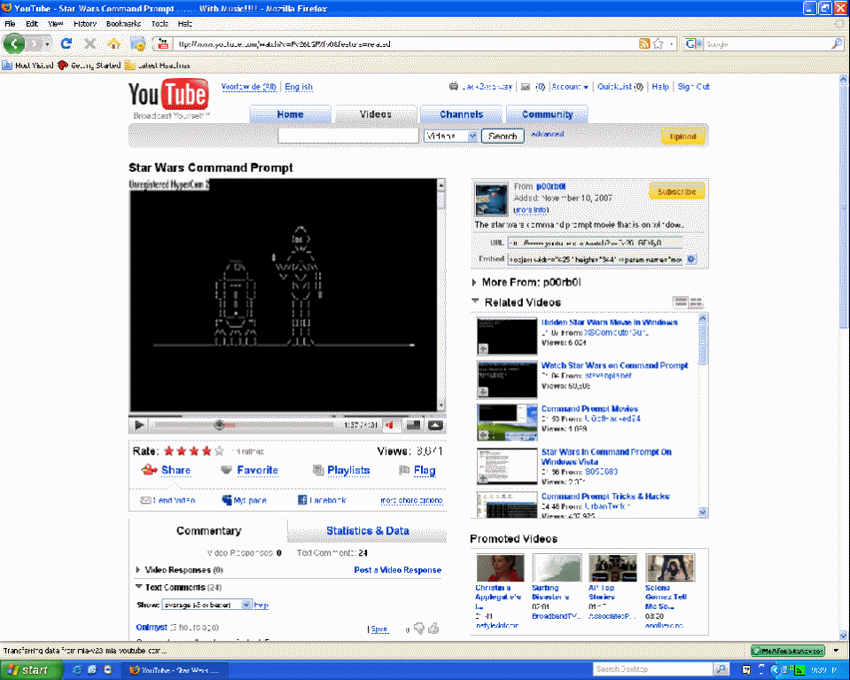The image size is (850, 680).
Task: Open the Channels navigation tab
Action: [461, 114]
